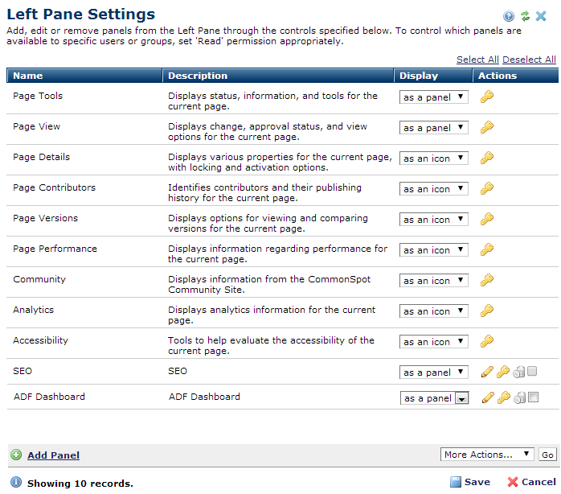Click the Deselect All link
This screenshot has width=561, height=494.
coord(529,60)
